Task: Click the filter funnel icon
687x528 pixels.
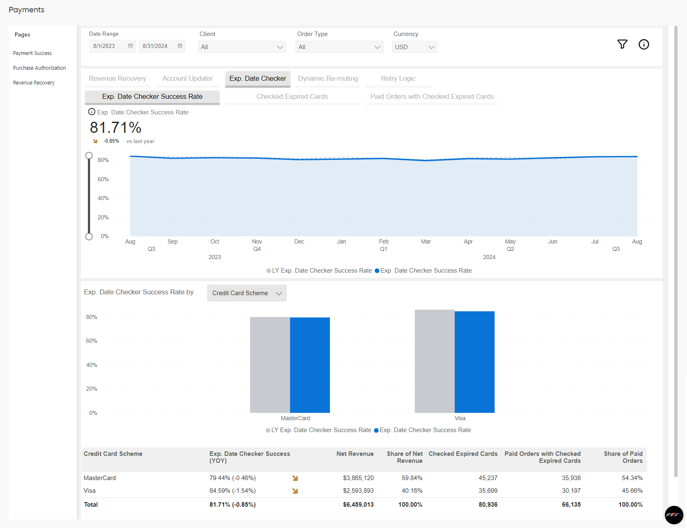Action: (x=622, y=44)
